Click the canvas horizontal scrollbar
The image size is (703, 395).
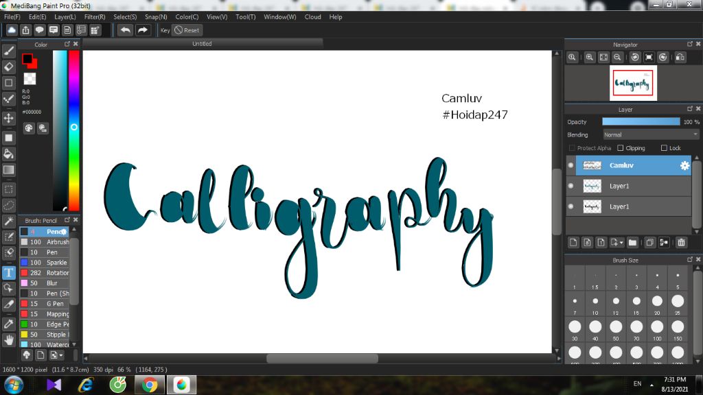click(x=322, y=359)
